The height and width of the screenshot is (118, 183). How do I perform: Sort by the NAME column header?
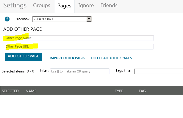click(x=31, y=91)
